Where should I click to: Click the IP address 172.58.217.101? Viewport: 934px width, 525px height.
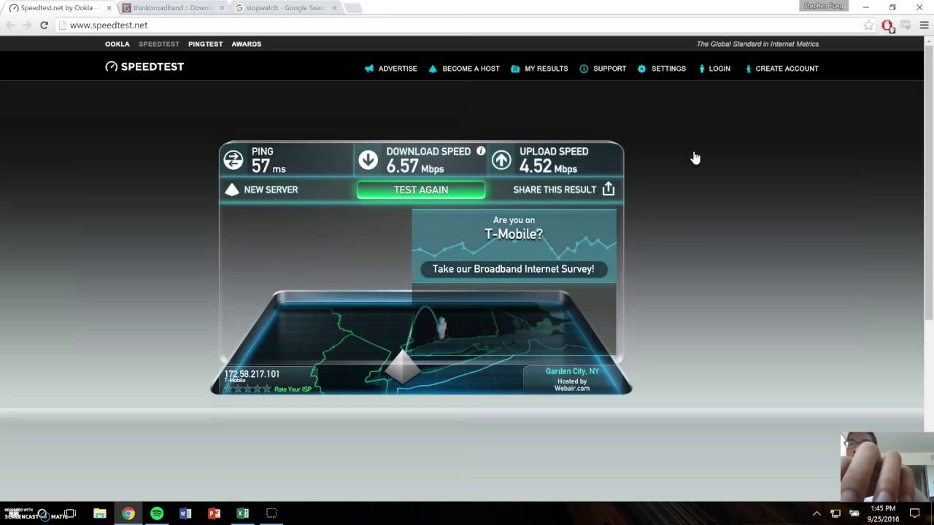(x=252, y=374)
